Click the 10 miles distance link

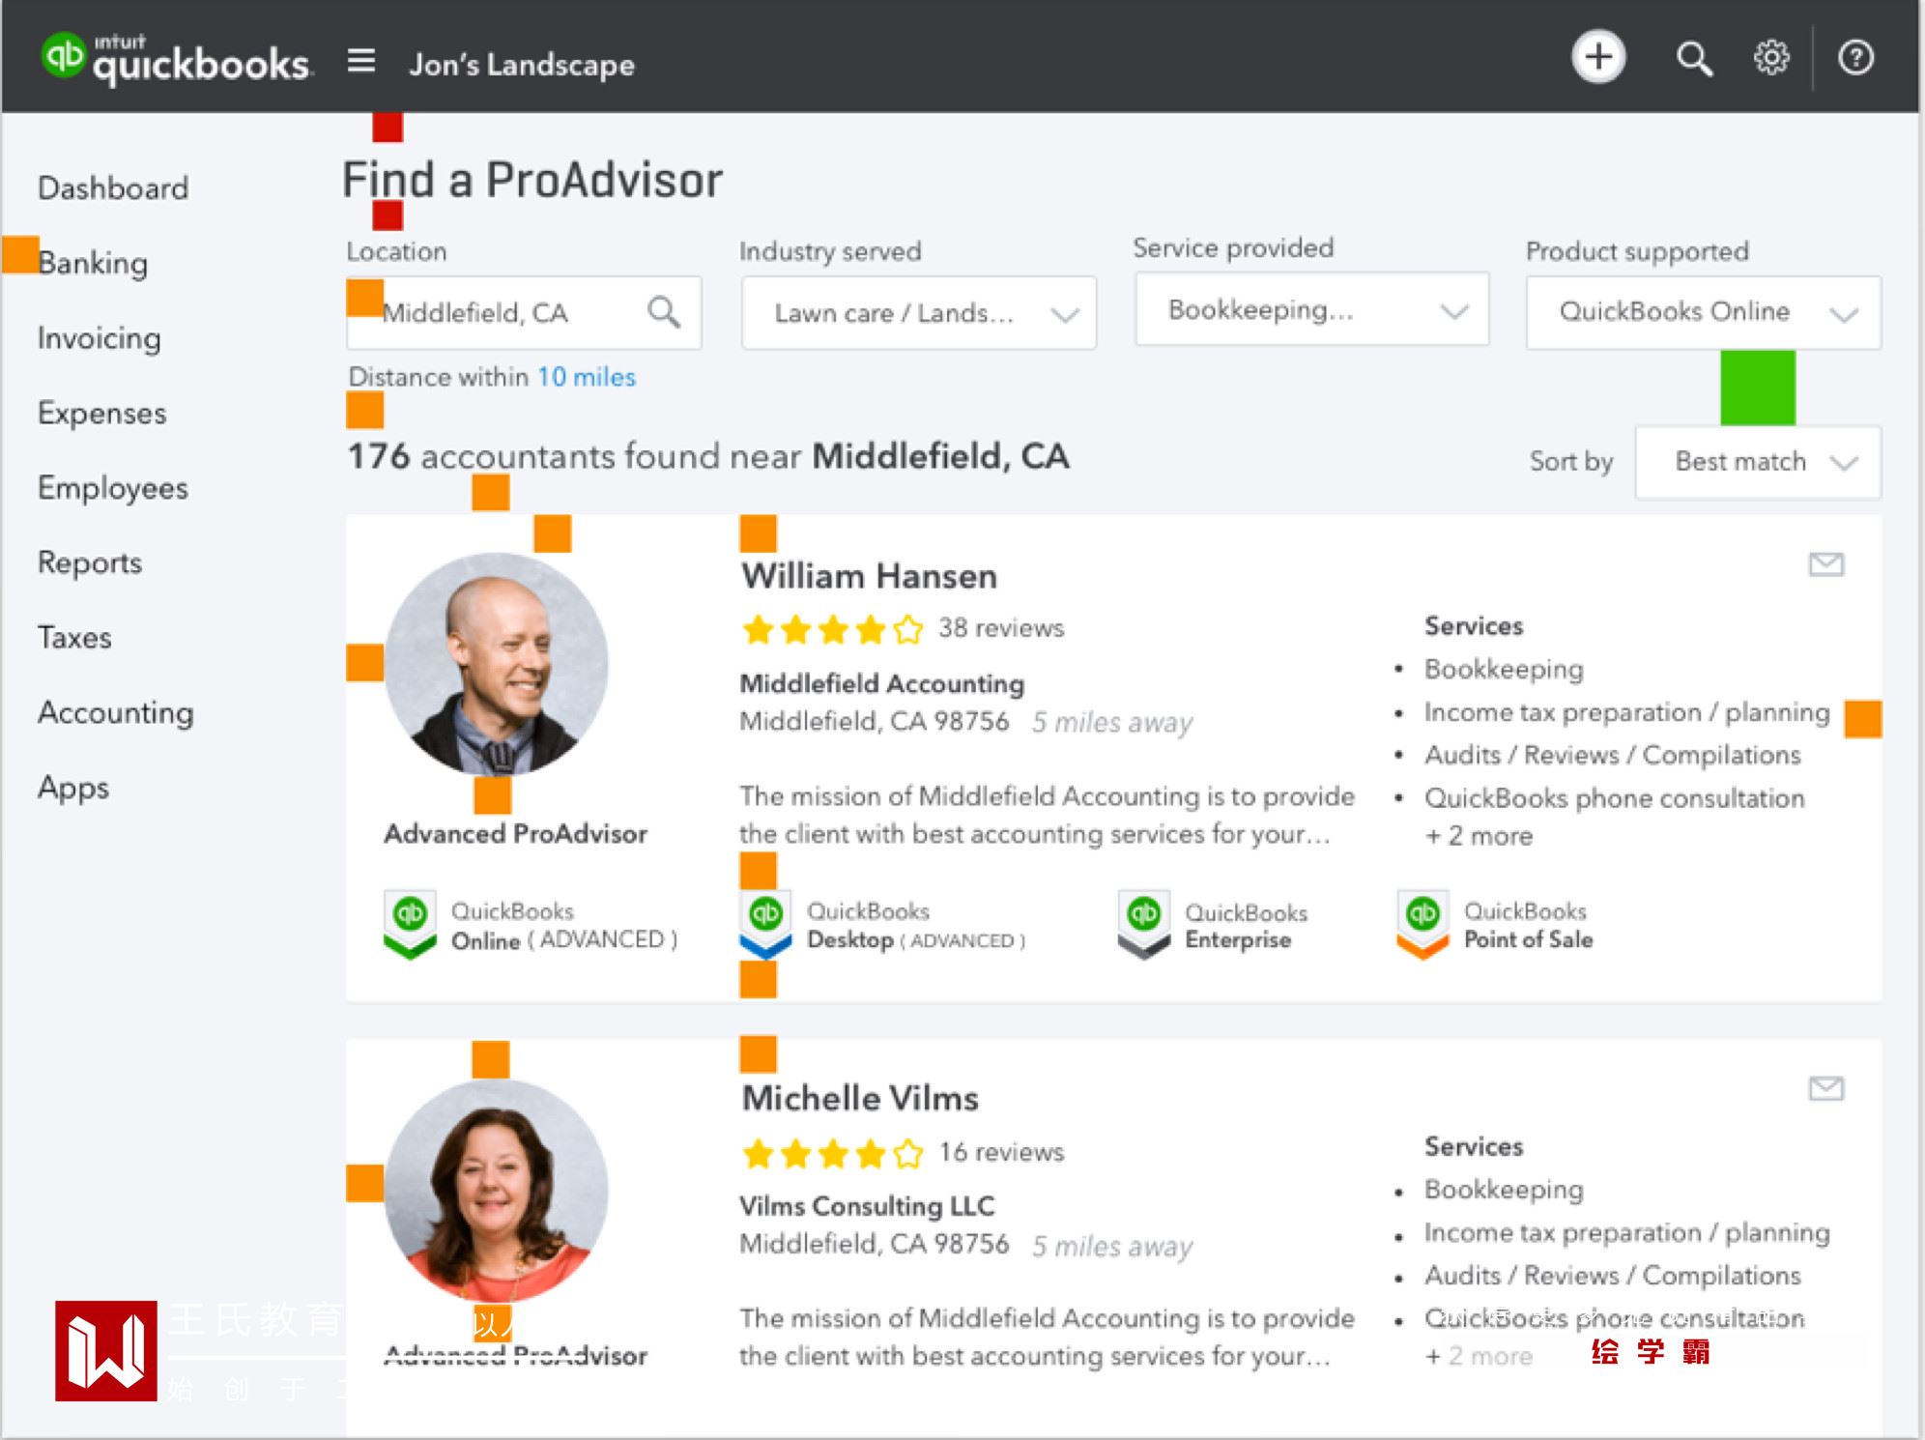tap(586, 377)
